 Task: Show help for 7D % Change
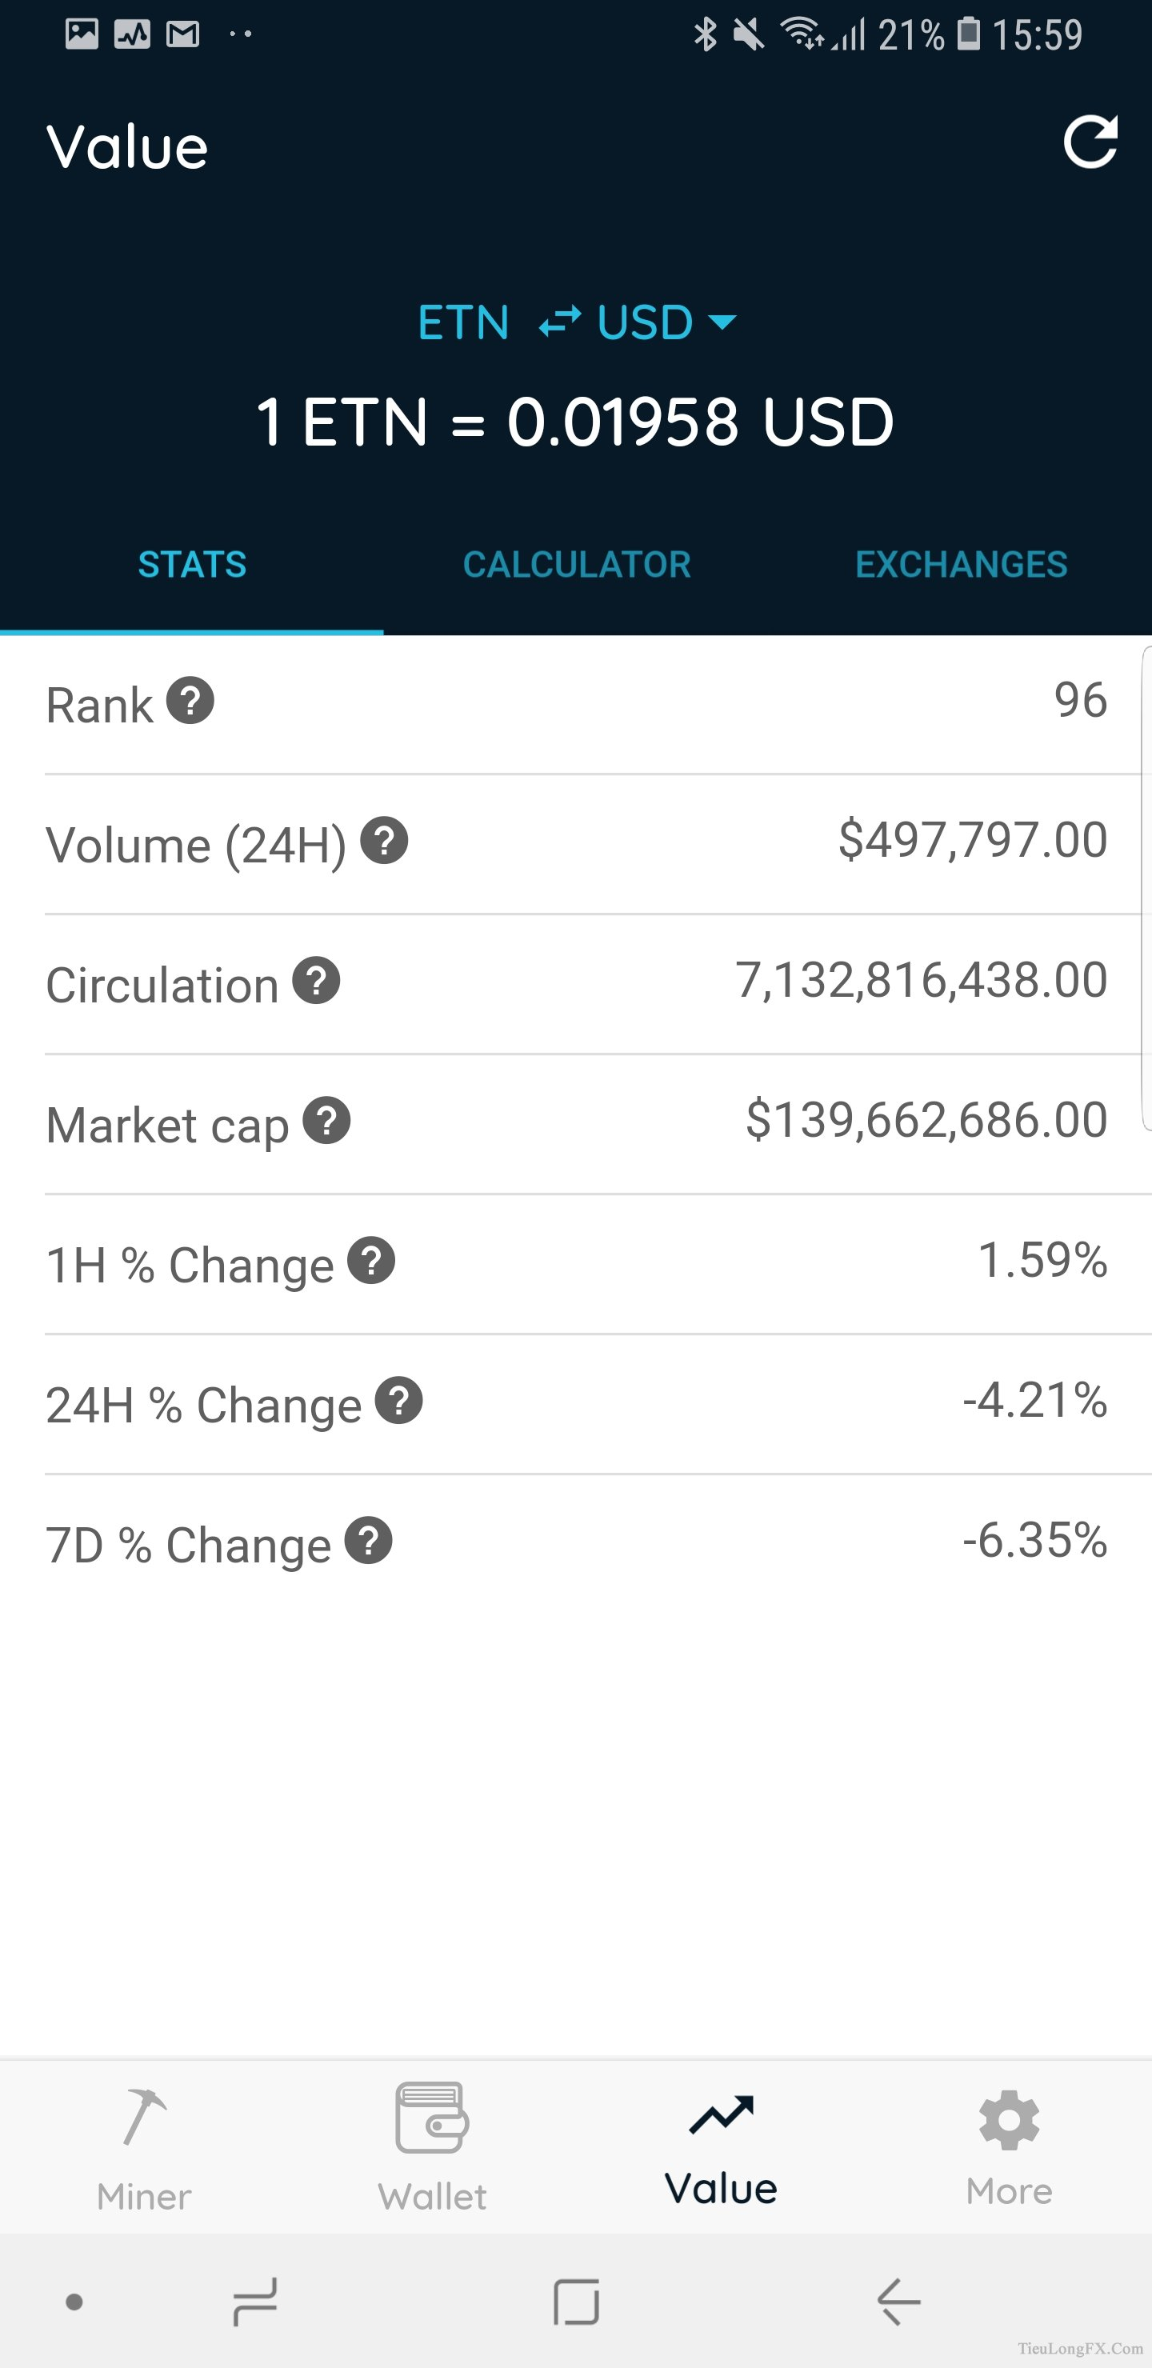tap(369, 1541)
